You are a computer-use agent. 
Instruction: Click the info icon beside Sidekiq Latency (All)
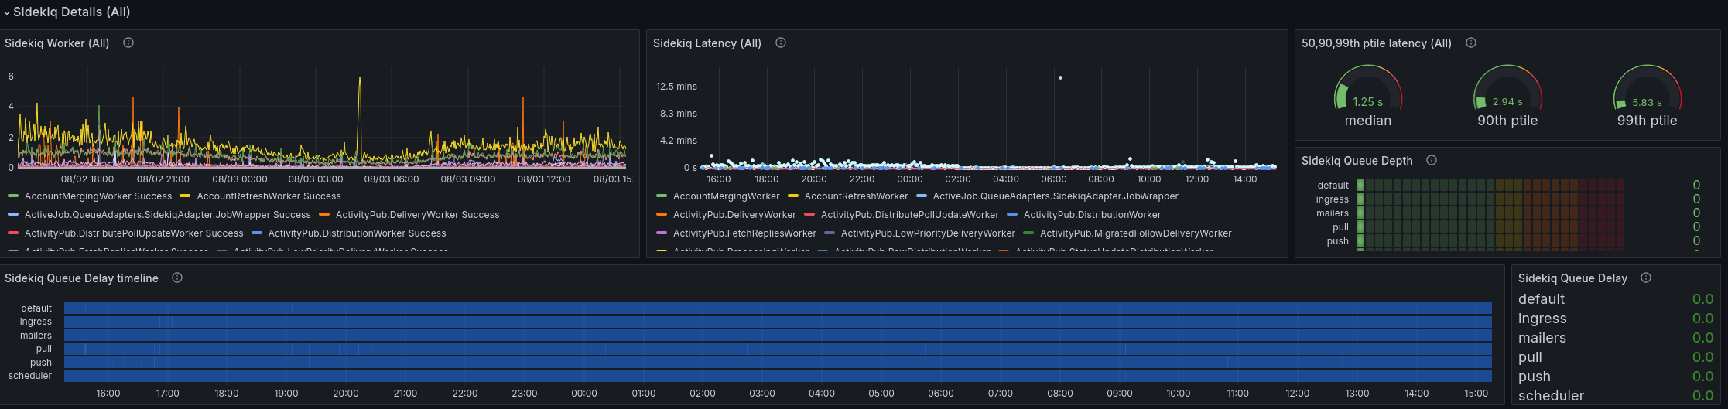click(x=781, y=43)
